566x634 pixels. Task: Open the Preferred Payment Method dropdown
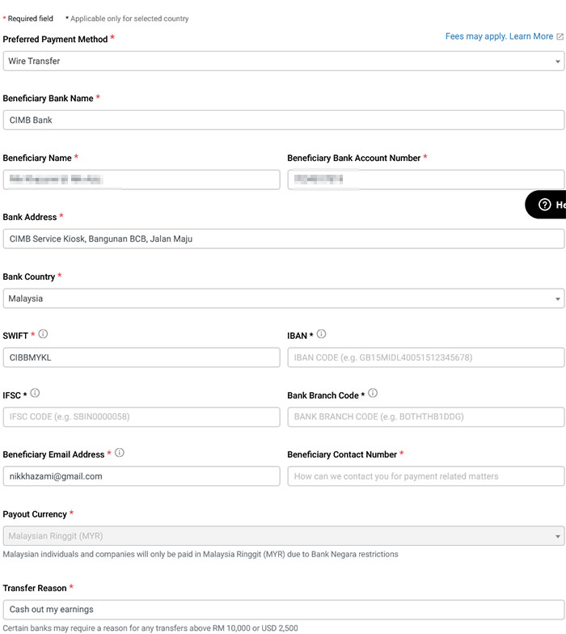click(283, 61)
